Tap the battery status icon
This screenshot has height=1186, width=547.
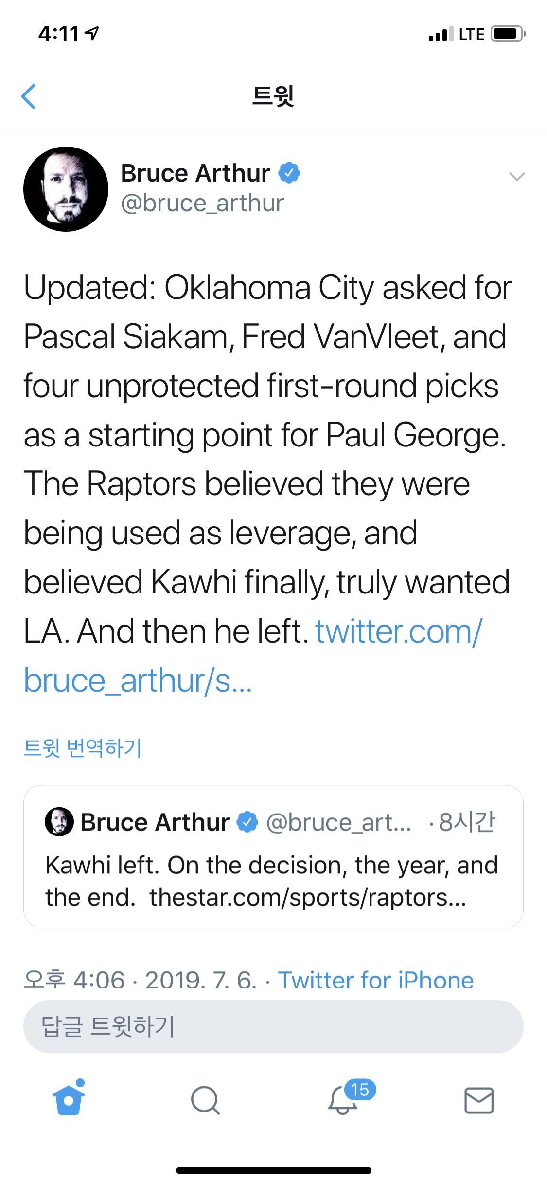pos(508,34)
